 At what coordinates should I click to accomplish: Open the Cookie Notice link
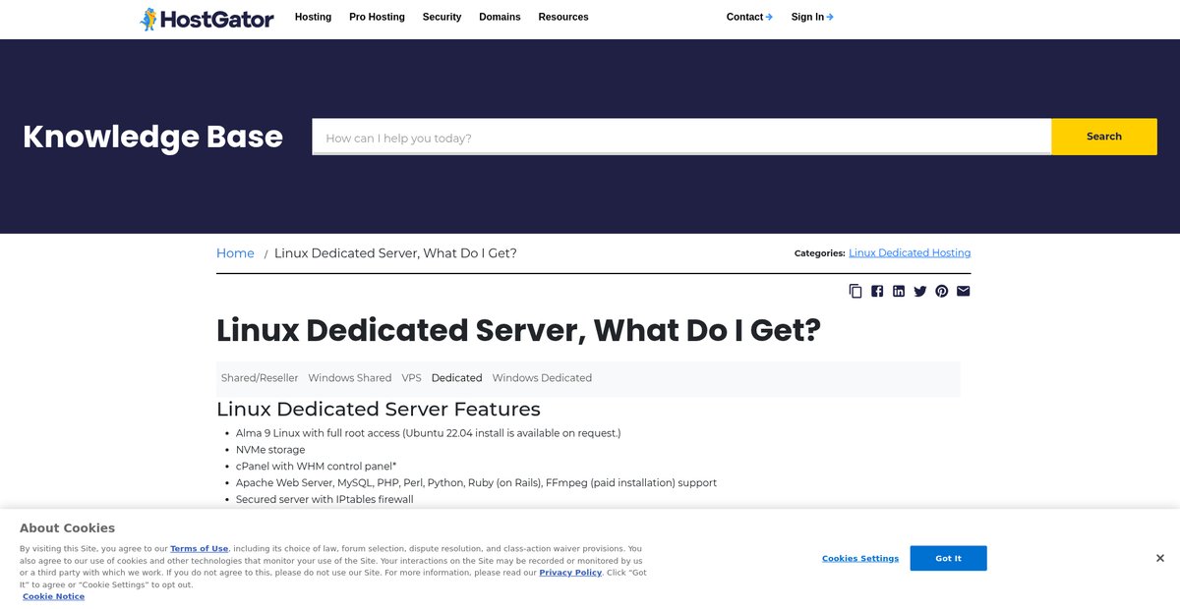point(54,597)
